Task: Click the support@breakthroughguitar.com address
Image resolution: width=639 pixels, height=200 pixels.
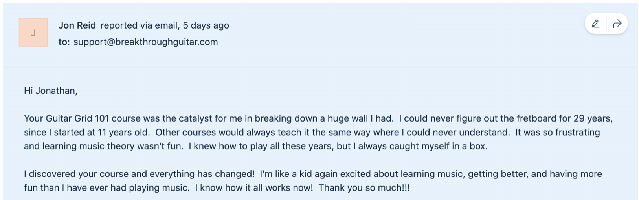Action: tap(145, 42)
